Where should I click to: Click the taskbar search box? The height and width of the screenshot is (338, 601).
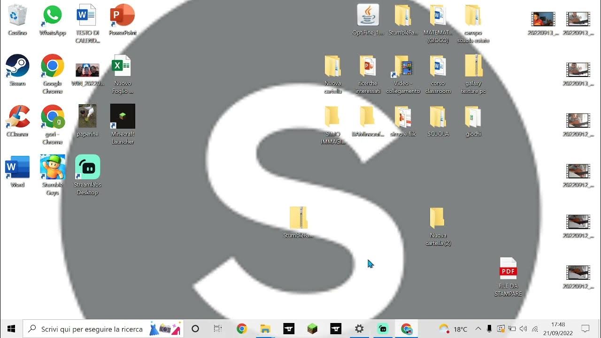click(103, 329)
